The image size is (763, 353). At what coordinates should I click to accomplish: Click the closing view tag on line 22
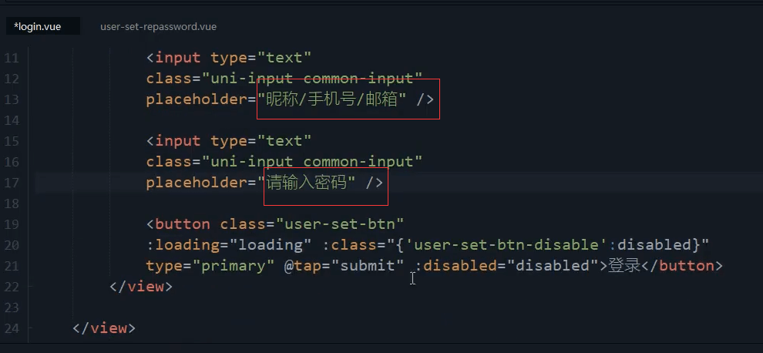(141, 286)
